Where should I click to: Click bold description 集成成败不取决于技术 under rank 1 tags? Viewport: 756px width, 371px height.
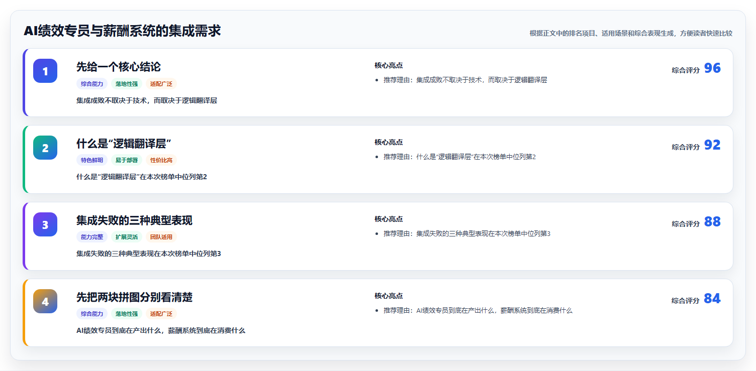pyautogui.click(x=147, y=101)
